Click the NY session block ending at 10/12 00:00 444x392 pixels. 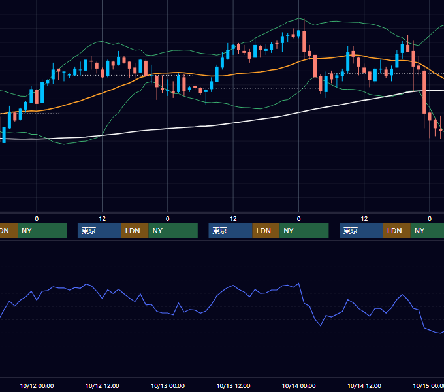[42, 231]
